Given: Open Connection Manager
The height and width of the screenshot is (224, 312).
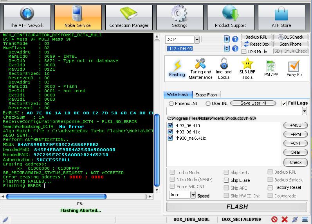Looking at the screenshot, I should coord(129,17).
